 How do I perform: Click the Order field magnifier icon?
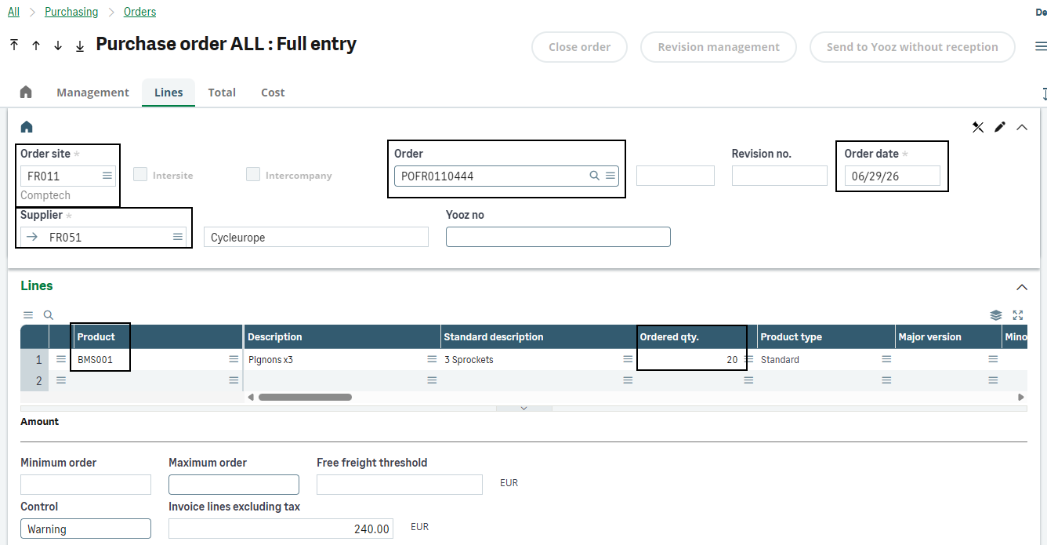pyautogui.click(x=595, y=176)
